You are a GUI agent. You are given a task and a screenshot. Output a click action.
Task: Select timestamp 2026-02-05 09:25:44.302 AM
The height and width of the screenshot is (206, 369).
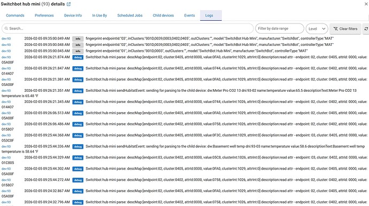click(x=47, y=169)
